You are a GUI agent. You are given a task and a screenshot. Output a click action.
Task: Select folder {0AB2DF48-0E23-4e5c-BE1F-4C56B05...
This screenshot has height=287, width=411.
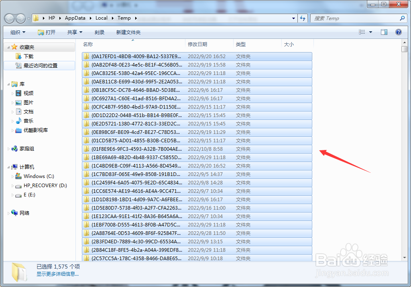(197, 65)
